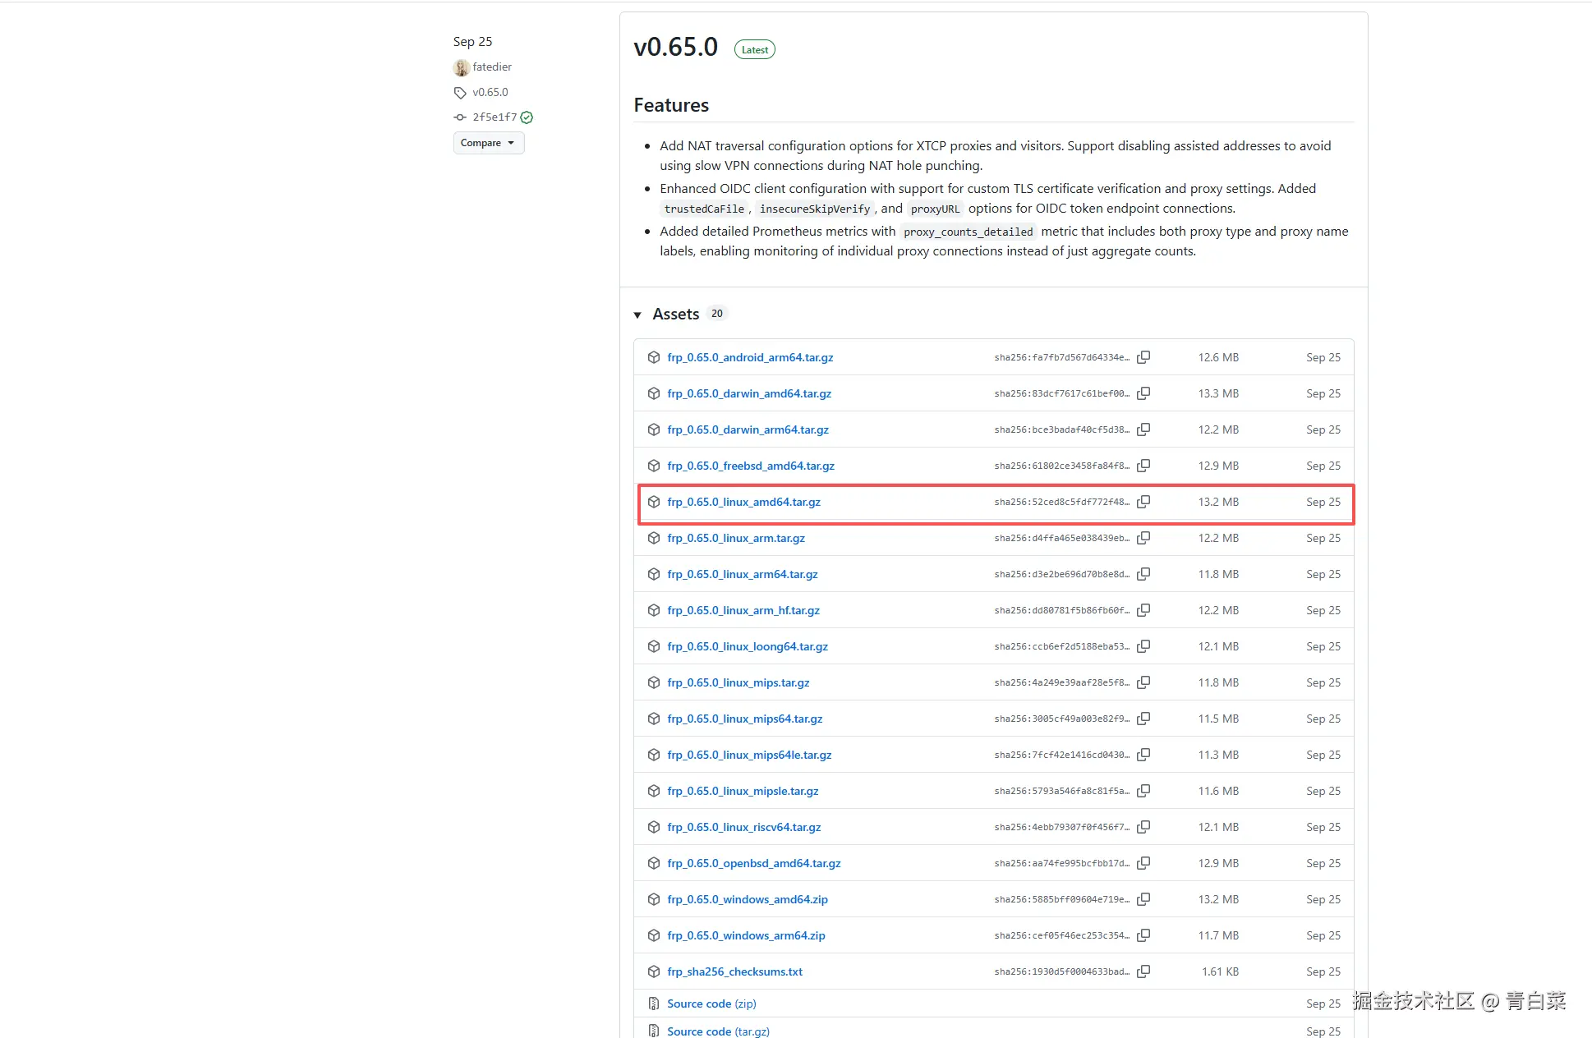This screenshot has width=1592, height=1038.
Task: Click zip file icon beside Source code (zip)
Action: (654, 1004)
